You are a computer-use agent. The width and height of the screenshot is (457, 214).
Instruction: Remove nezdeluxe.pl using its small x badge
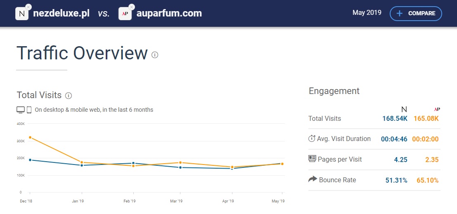[x=28, y=7]
